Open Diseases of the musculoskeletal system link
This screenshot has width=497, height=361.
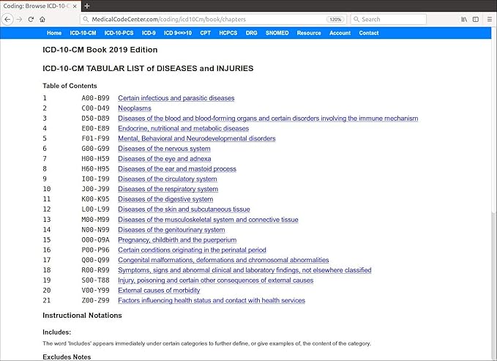(x=209, y=220)
